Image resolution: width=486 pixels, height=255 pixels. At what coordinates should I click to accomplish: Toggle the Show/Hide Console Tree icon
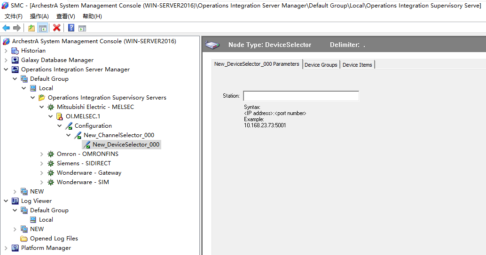42,28
